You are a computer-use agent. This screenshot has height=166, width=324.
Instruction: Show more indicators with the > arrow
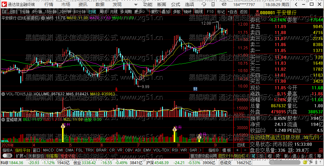tap(200, 150)
